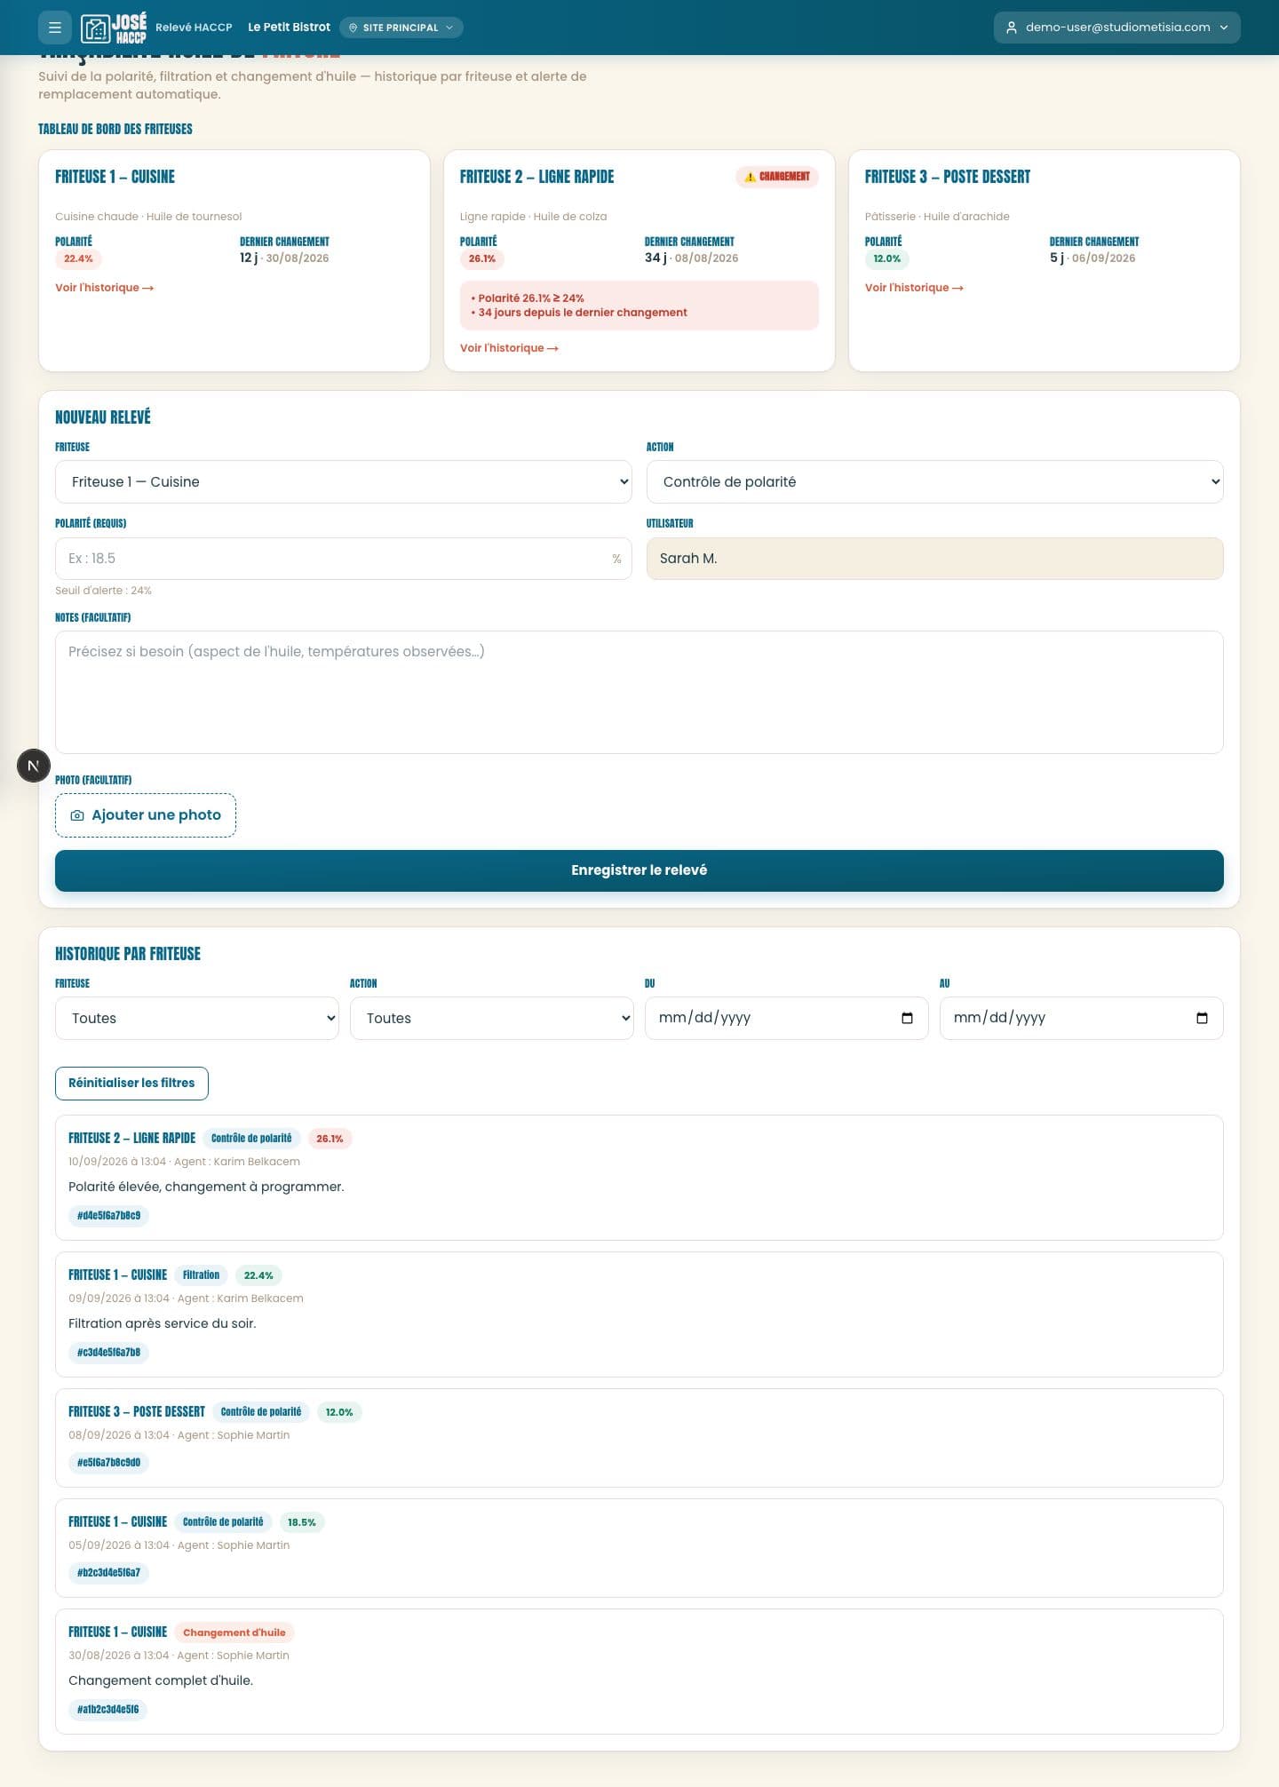Click the round N badge icon
Viewport: 1279px width, 1787px height.
click(34, 766)
